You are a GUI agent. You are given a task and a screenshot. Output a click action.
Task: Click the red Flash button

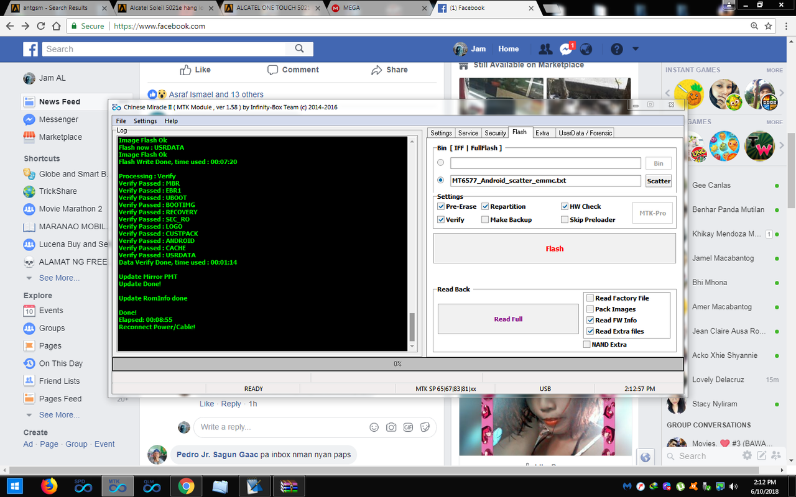[x=555, y=248]
